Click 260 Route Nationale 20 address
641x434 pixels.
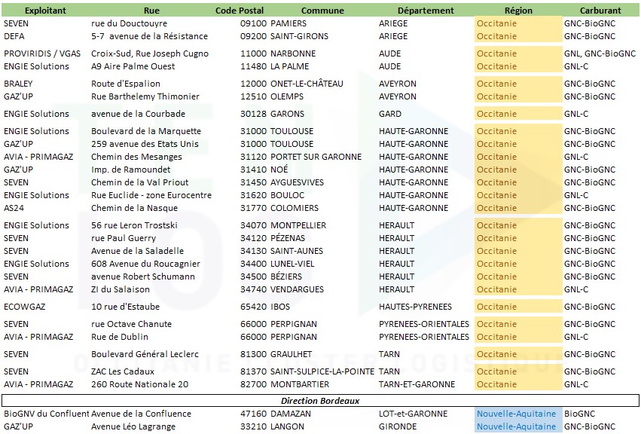coord(140,384)
